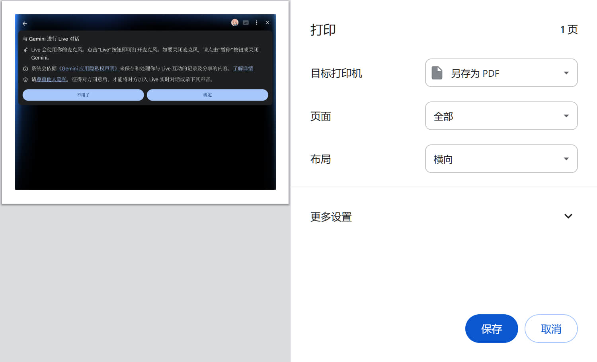Click the info circle icon beside 系统会依据
The height and width of the screenshot is (362, 597).
[x=25, y=69]
